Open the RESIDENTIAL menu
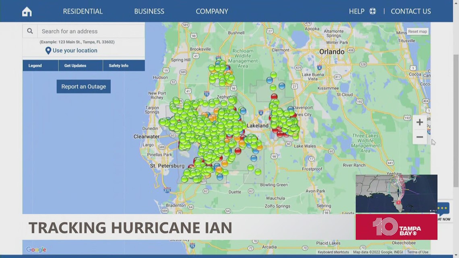 [x=83, y=11]
